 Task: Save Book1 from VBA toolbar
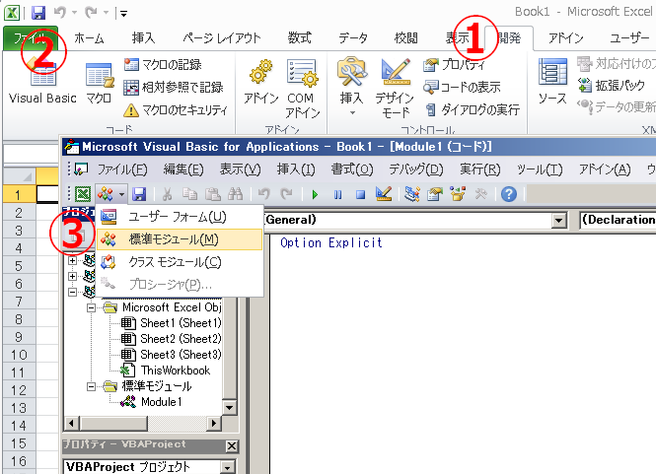tap(139, 194)
